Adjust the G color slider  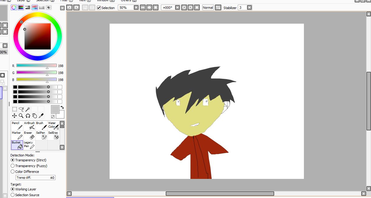pos(36,72)
